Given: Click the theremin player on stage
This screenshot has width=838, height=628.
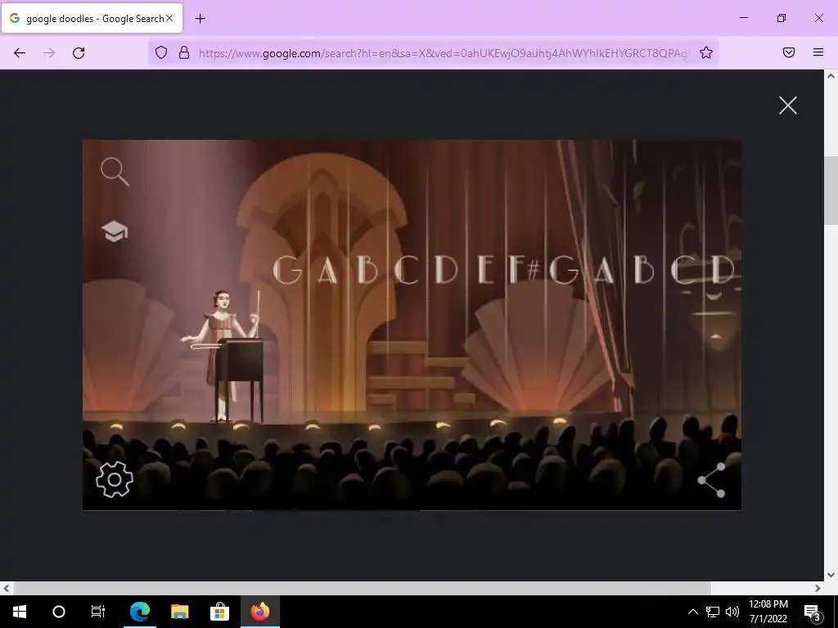Looking at the screenshot, I should coord(222,355).
